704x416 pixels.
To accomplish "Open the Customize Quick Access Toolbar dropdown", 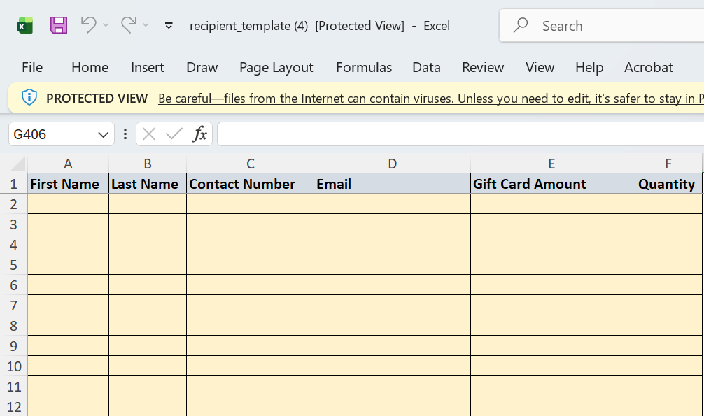I will pyautogui.click(x=169, y=26).
